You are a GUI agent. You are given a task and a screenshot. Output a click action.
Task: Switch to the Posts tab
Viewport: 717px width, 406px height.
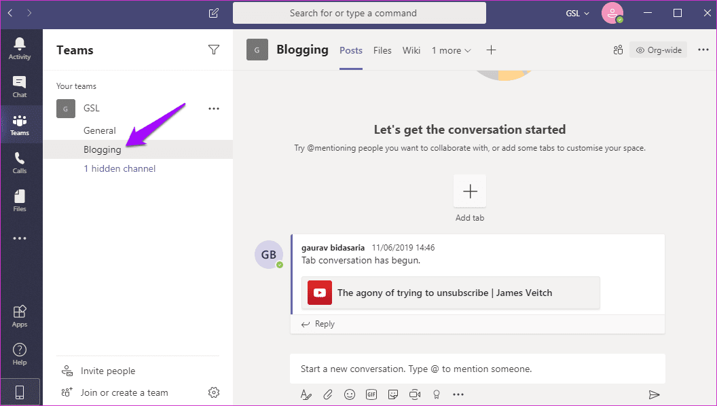point(351,50)
